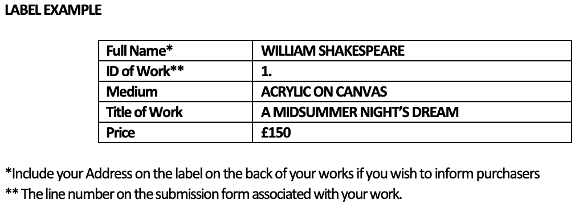Select the Title of Work label cell
The image size is (579, 208).
pos(176,112)
